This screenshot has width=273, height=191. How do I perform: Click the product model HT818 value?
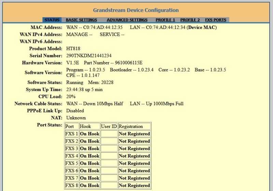[73, 48]
